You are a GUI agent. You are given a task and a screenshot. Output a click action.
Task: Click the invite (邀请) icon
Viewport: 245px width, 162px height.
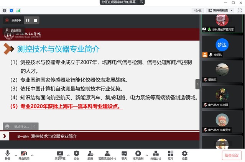(x=90, y=155)
